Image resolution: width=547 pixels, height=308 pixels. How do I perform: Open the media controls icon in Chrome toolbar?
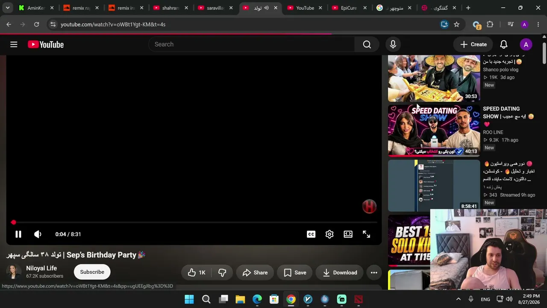[x=510, y=24]
